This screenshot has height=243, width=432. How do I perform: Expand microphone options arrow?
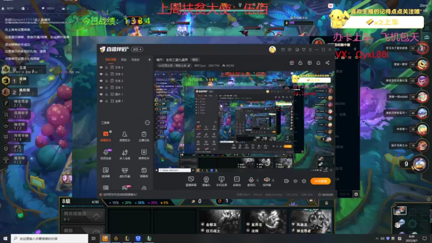(x=258, y=180)
